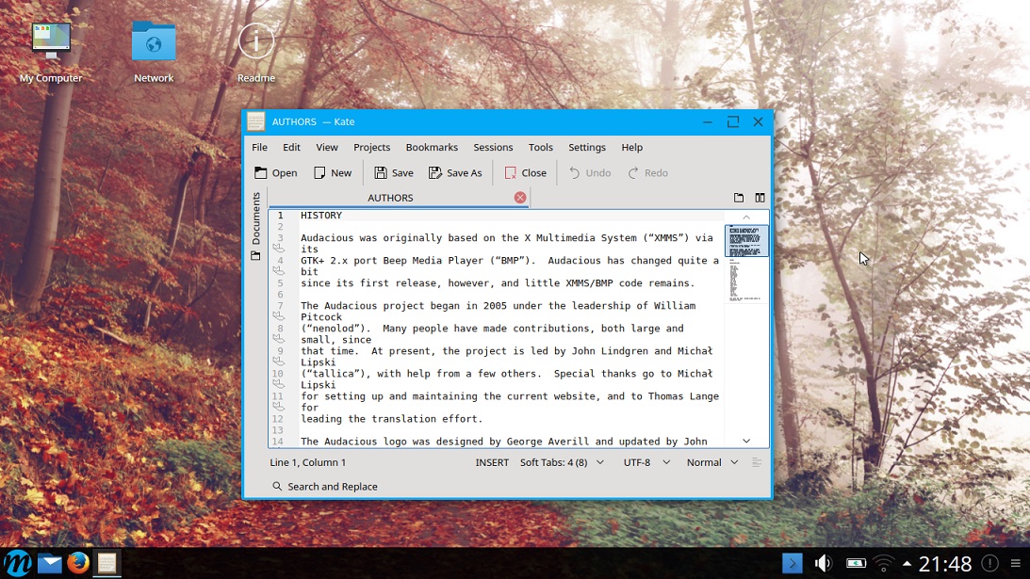Open the Projects menu
This screenshot has height=579, width=1030.
372,147
